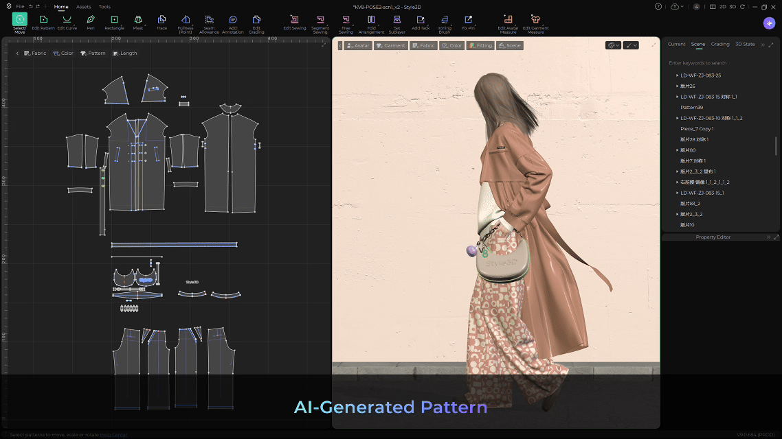Click the Edit Avatar Measure icon
The width and height of the screenshot is (782, 439).
pyautogui.click(x=508, y=20)
